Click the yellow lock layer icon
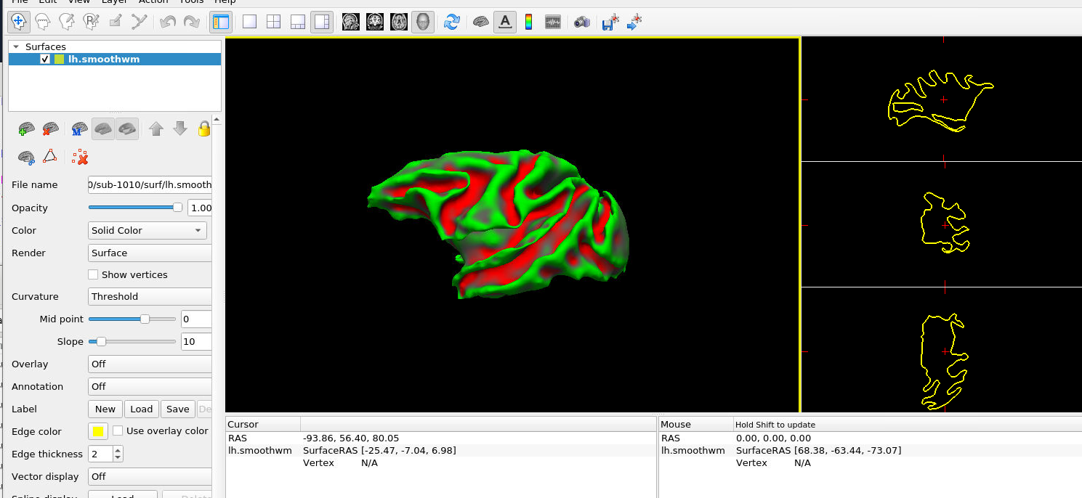1082x498 pixels. (204, 129)
